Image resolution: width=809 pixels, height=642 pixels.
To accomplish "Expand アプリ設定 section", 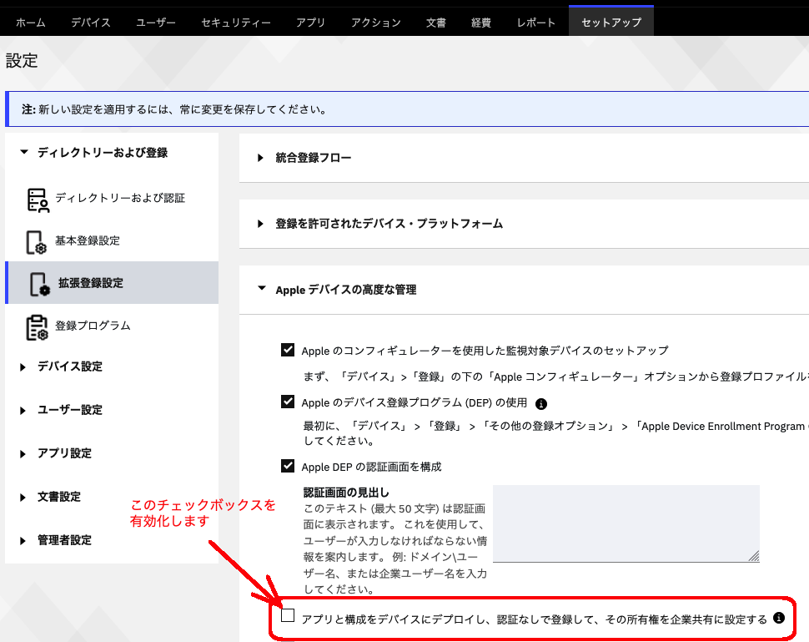I will click(23, 454).
